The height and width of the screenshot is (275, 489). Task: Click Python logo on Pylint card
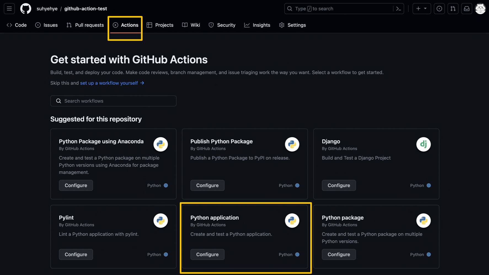point(161,221)
